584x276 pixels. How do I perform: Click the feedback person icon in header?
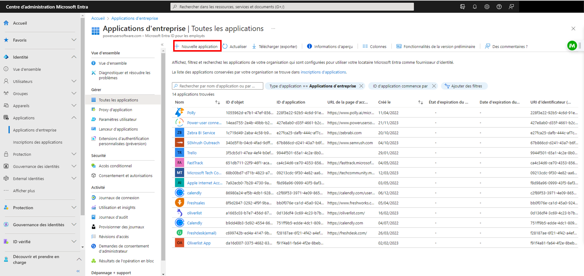[x=511, y=7]
